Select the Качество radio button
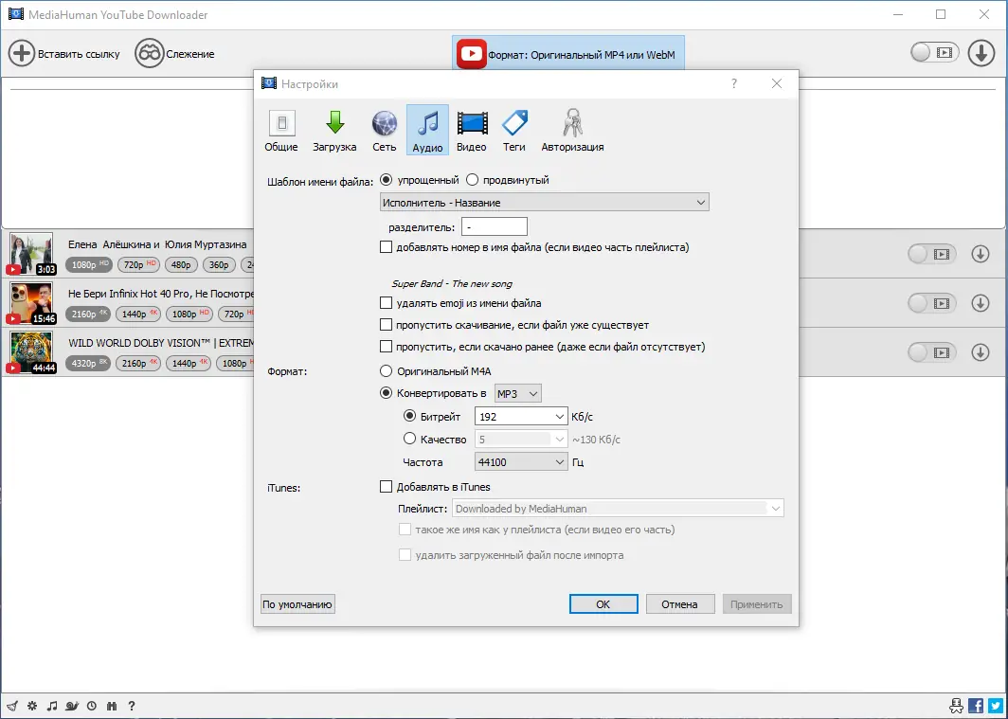This screenshot has width=1008, height=719. pyautogui.click(x=409, y=439)
